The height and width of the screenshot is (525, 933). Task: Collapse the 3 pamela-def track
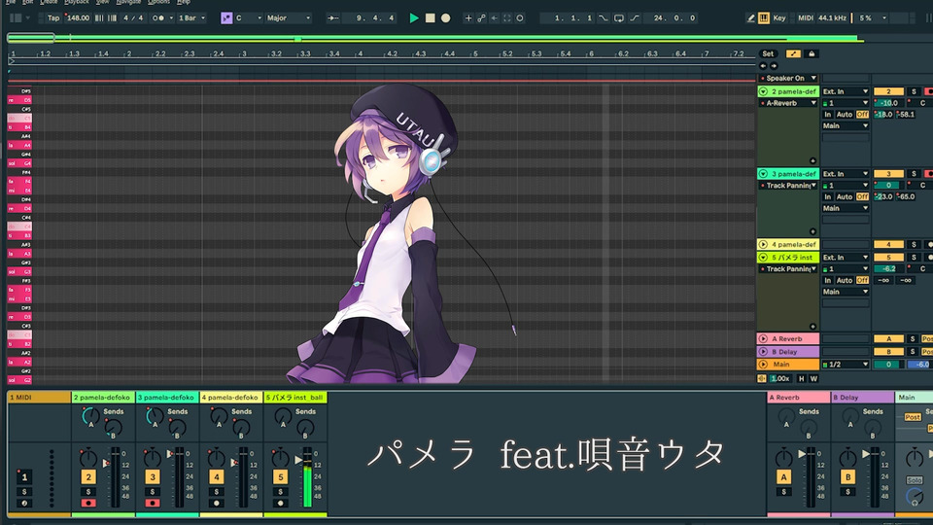(x=763, y=174)
